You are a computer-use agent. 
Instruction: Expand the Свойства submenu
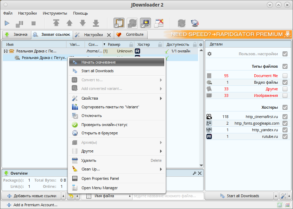pos(117,98)
